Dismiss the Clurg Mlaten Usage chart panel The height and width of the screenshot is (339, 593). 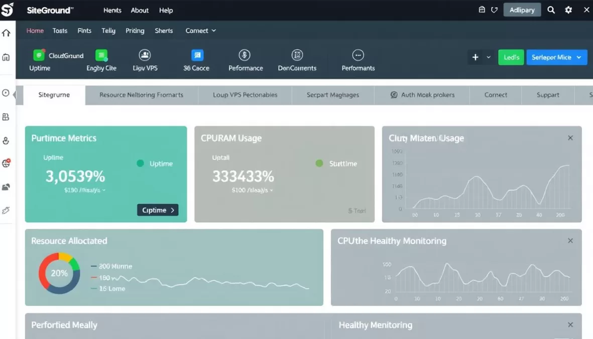click(570, 137)
